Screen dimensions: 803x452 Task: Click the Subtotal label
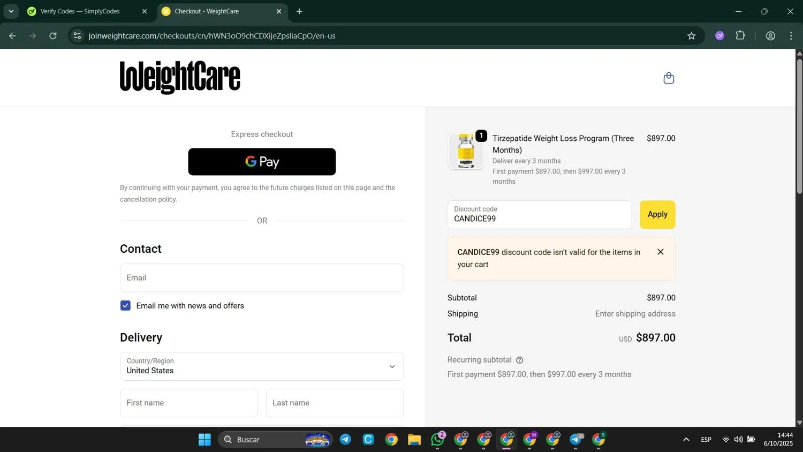(x=462, y=298)
